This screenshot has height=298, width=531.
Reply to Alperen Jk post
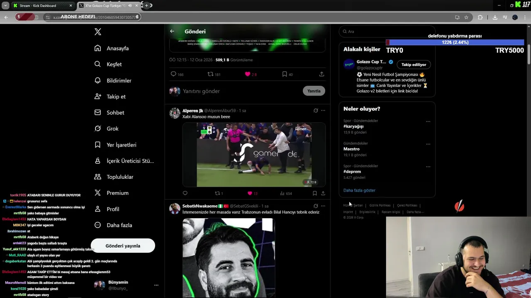coord(185,193)
